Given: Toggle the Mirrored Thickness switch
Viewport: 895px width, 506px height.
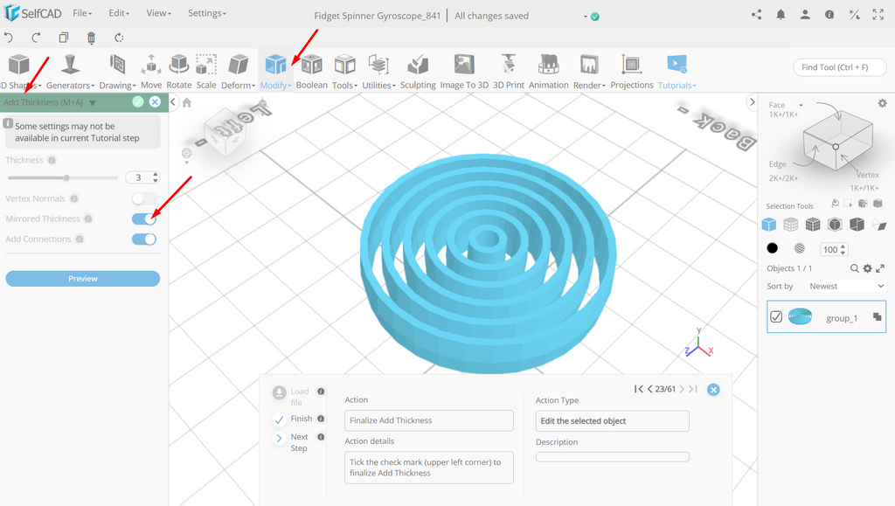Looking at the screenshot, I should click(144, 219).
